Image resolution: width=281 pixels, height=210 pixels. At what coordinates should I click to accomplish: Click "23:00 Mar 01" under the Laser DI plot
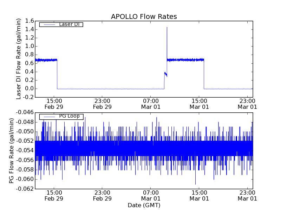tap(247, 104)
